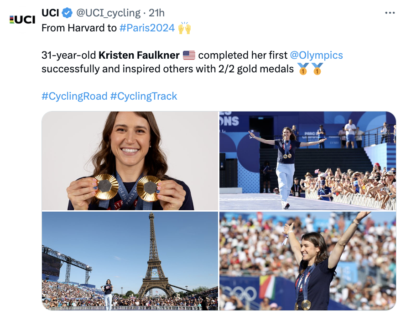Screen dimensions: 406x314
Task: Open the #Paris2024 hashtag
Action: [147, 28]
